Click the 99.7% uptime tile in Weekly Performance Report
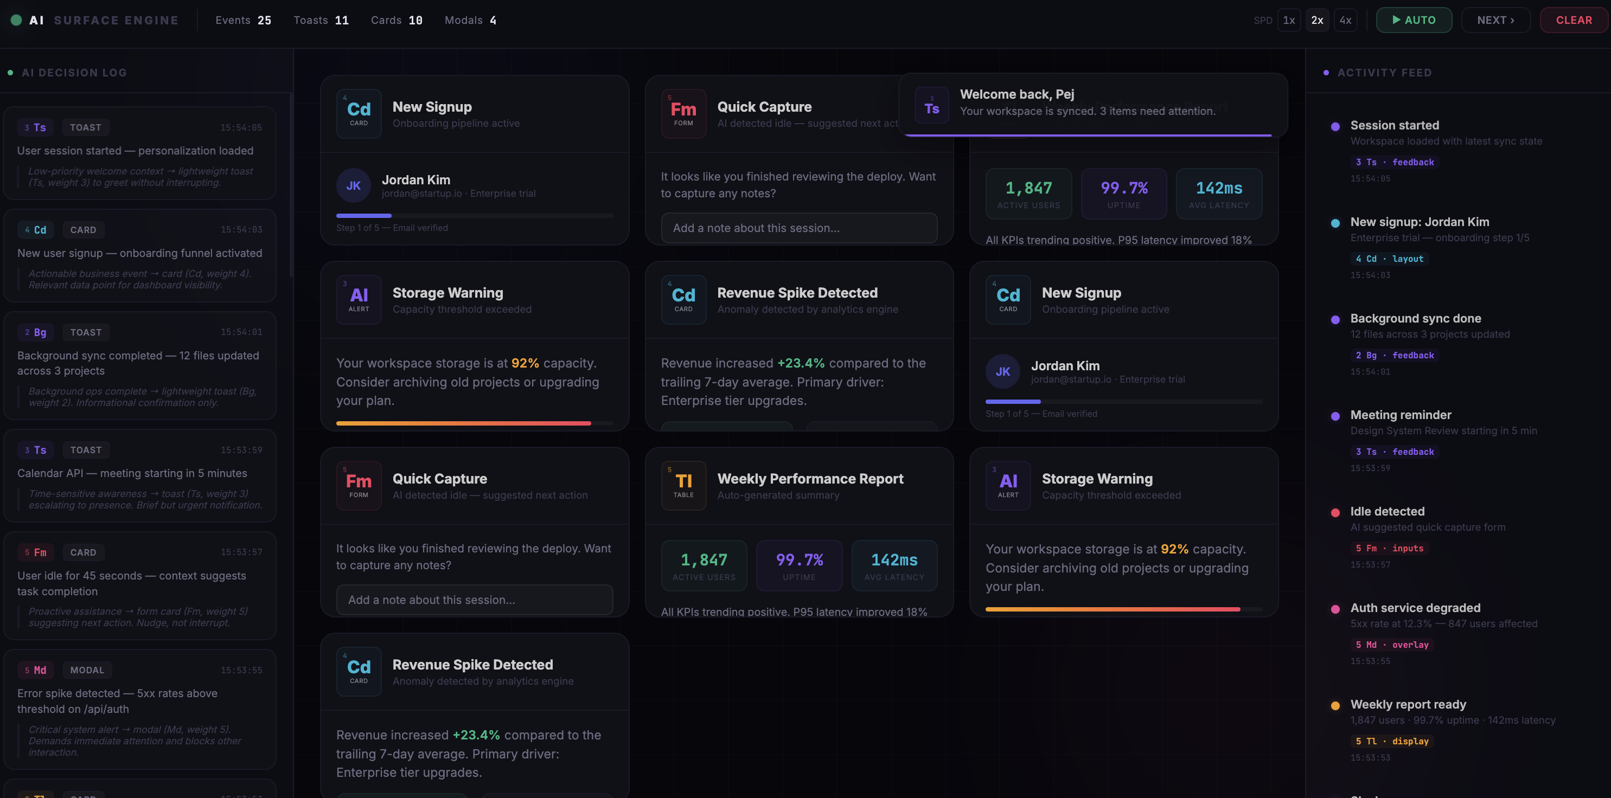The width and height of the screenshot is (1611, 798). (x=799, y=565)
